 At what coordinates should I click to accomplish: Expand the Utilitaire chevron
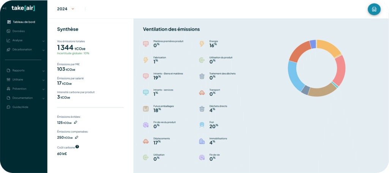[43, 80]
